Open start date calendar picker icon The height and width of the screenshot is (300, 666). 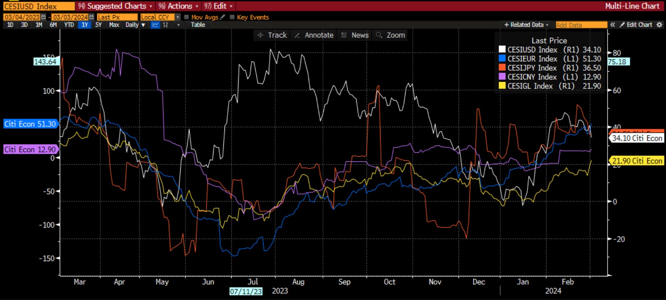(x=44, y=17)
